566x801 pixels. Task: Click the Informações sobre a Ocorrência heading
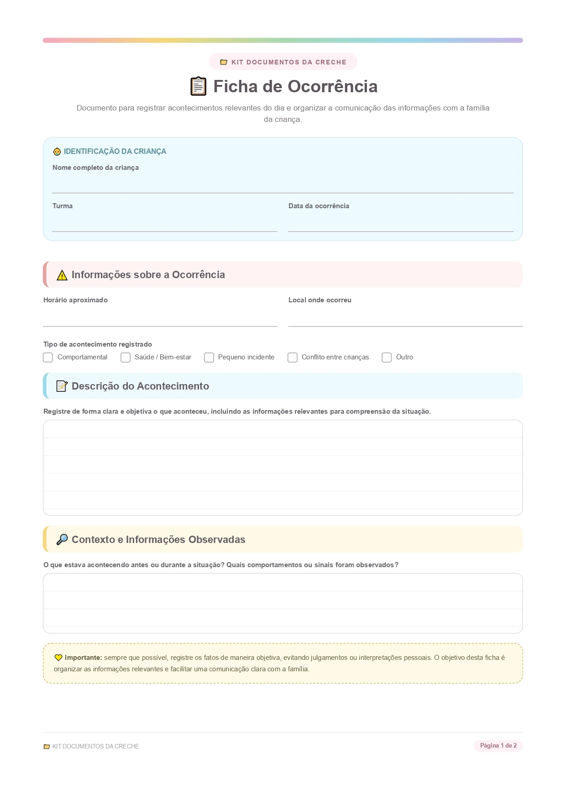(148, 275)
